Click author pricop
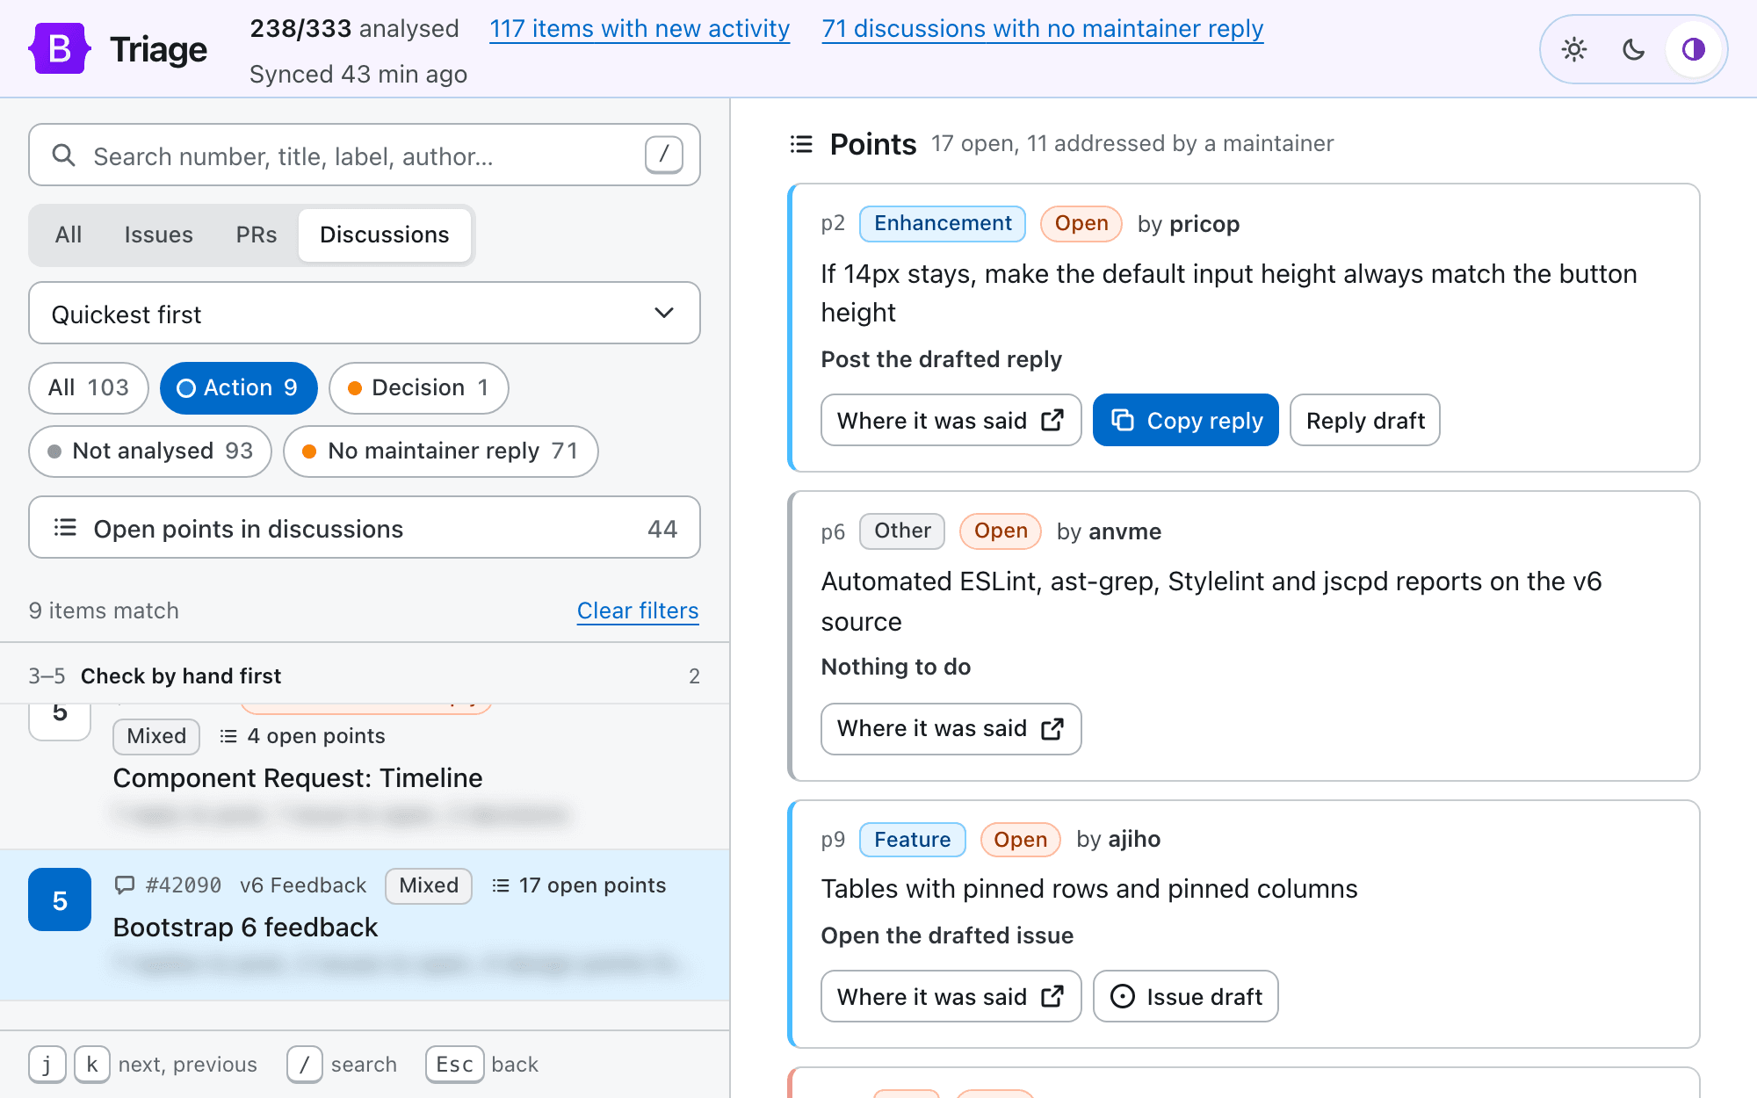This screenshot has width=1757, height=1098. [x=1204, y=224]
